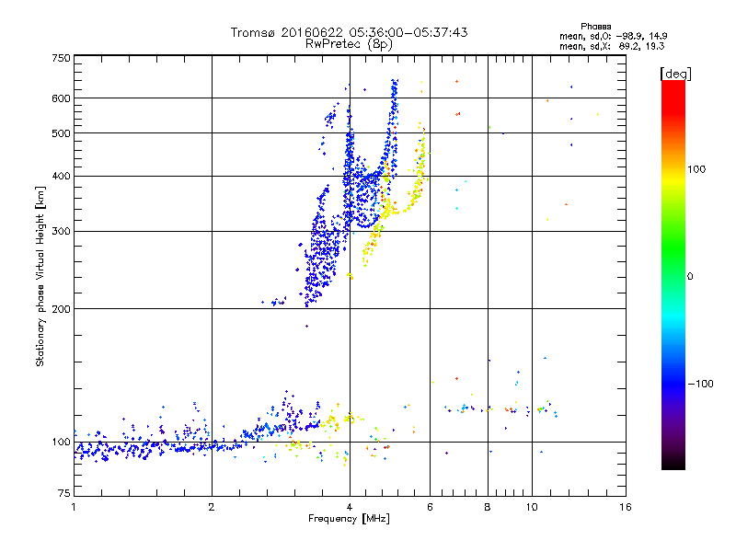Click y-axis tick label '200'

(61, 309)
